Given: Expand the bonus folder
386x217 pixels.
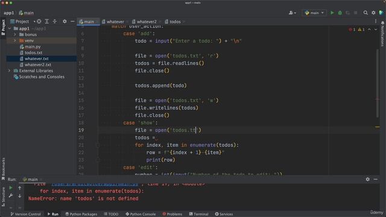Looking at the screenshot, I should coord(15,34).
